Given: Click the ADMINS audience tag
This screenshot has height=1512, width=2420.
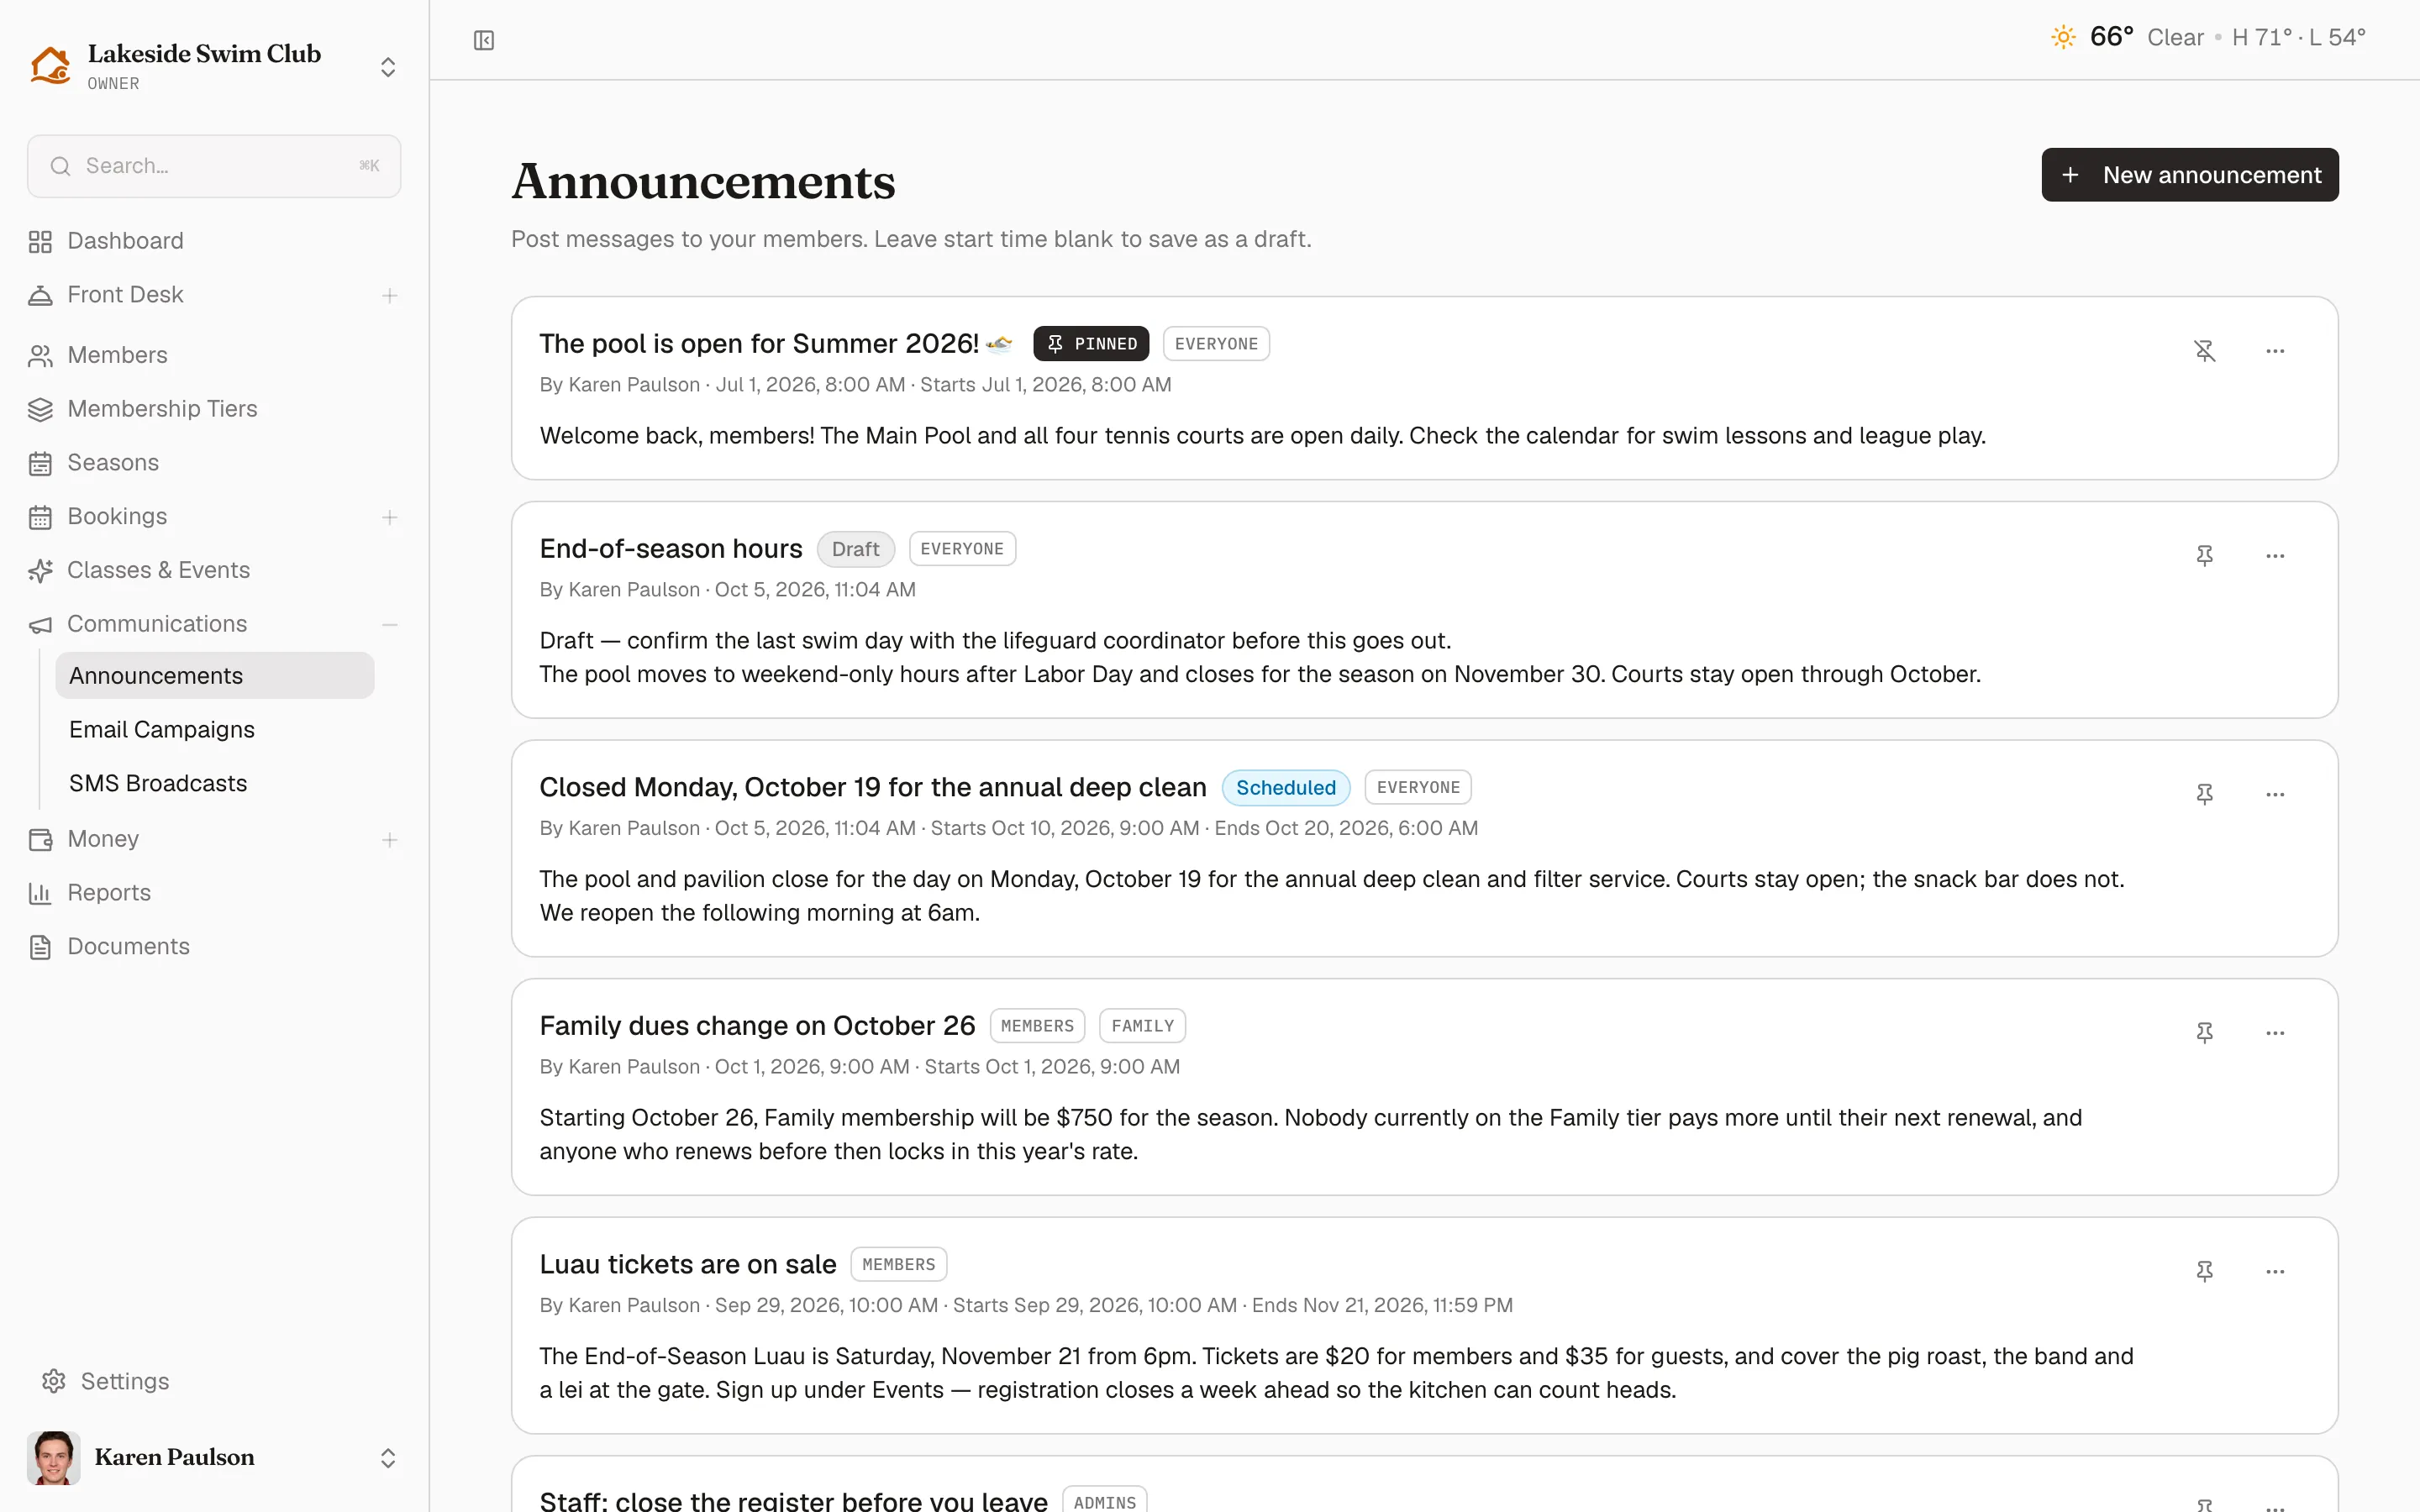Looking at the screenshot, I should click(1104, 1500).
